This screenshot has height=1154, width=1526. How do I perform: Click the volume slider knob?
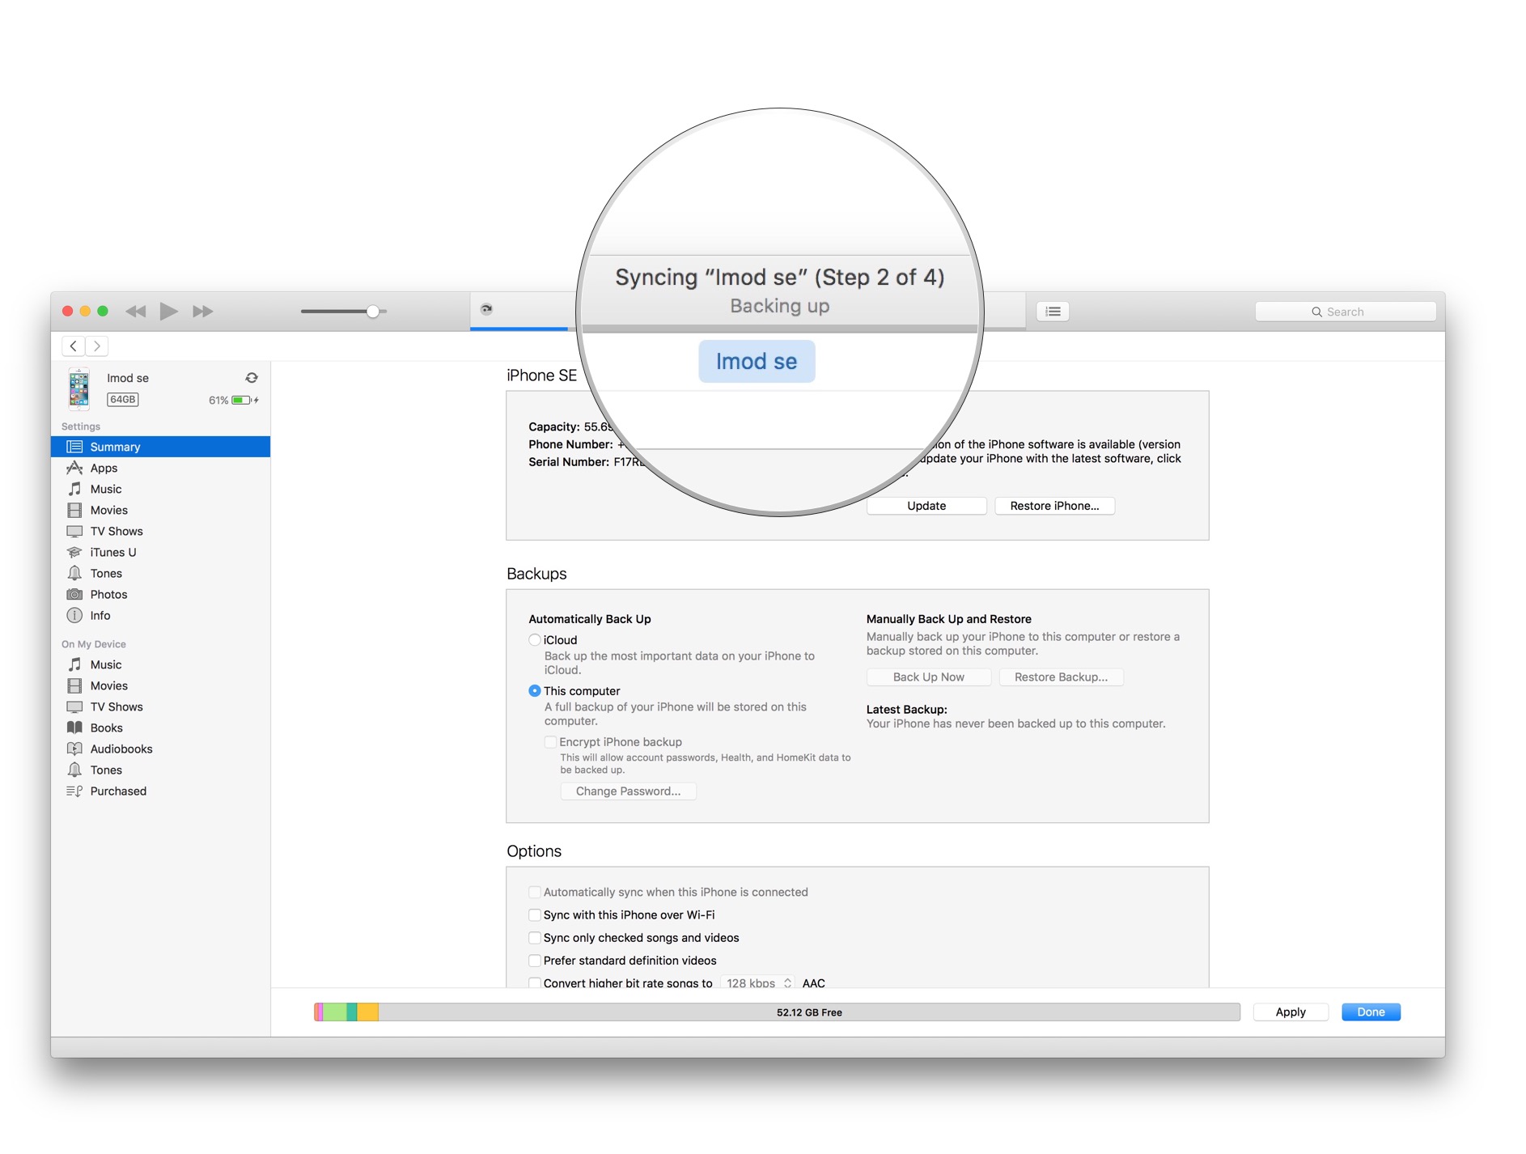tap(373, 312)
